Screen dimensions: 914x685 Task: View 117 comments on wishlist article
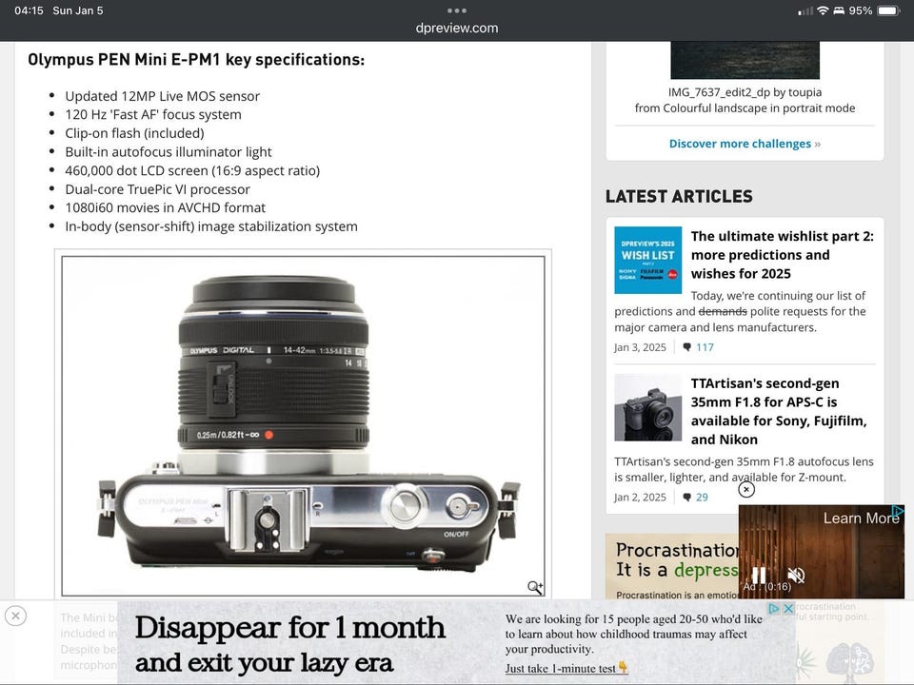705,347
